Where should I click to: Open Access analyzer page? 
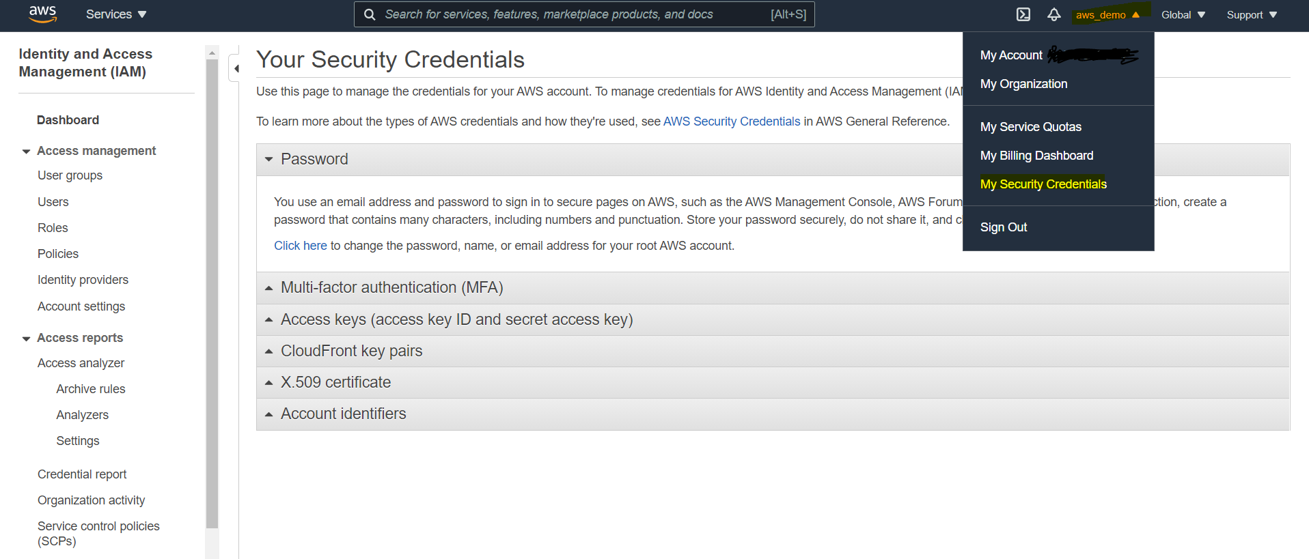(81, 363)
